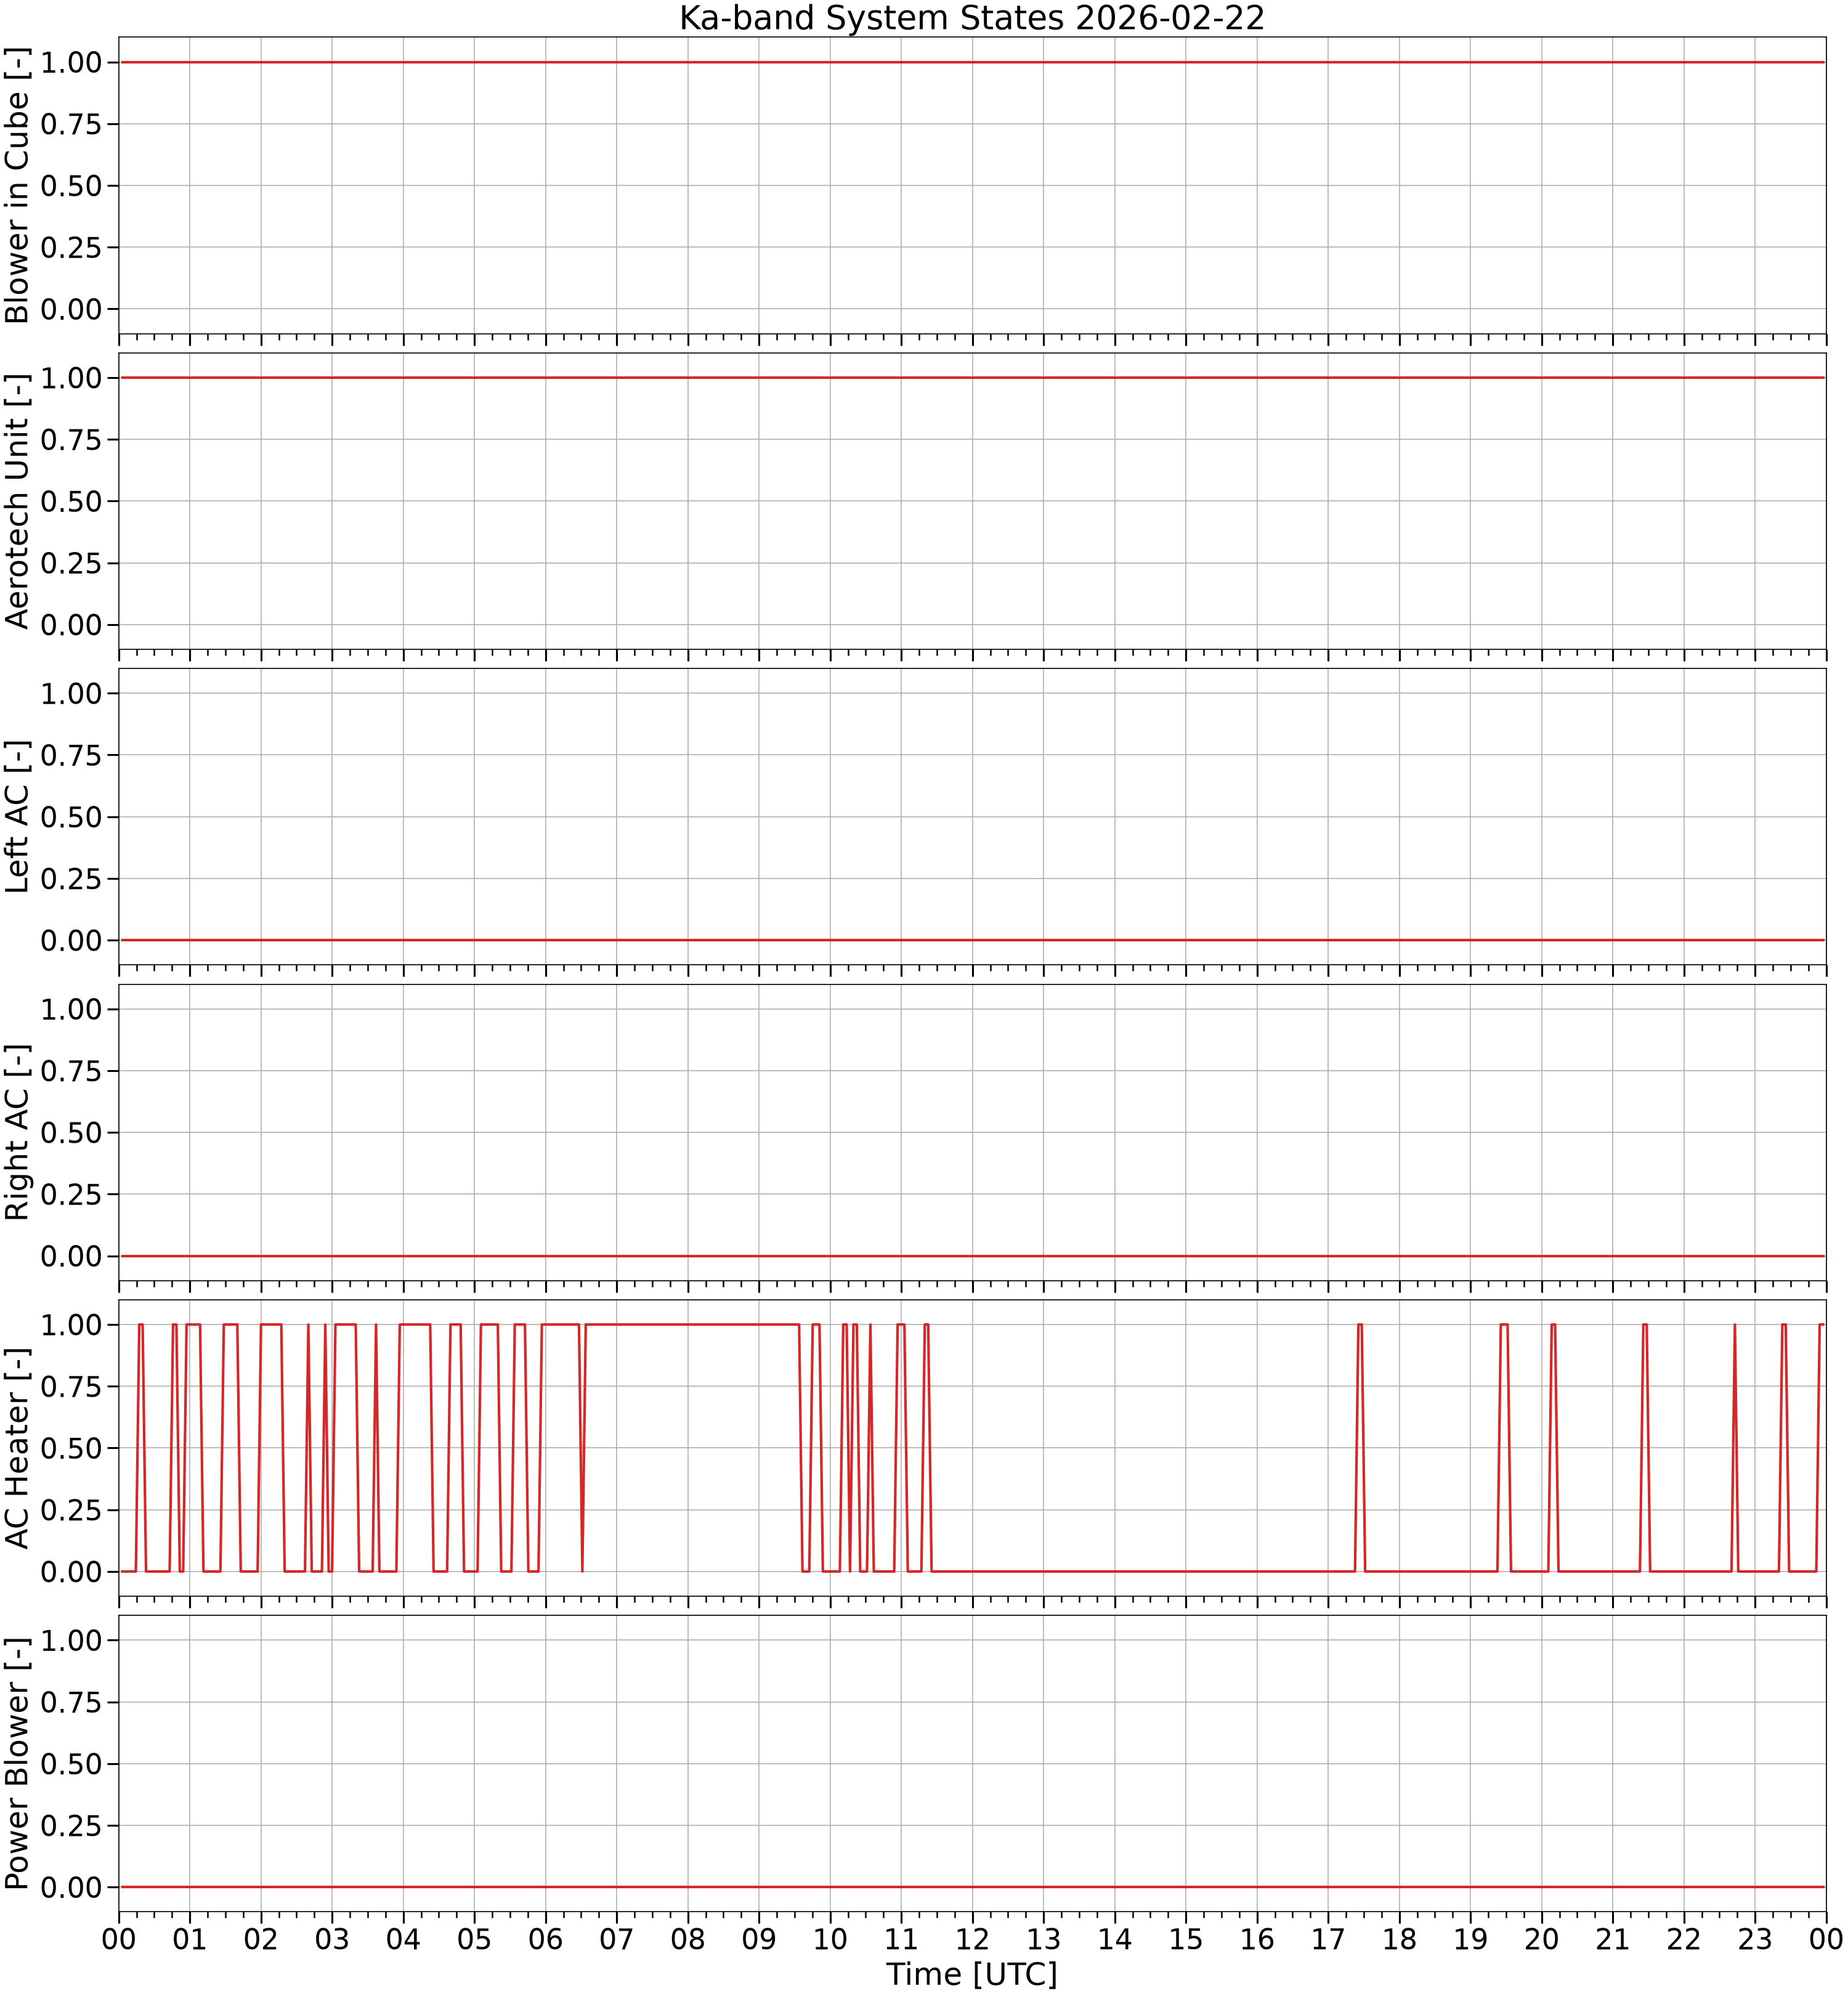This screenshot has width=1848, height=1996.
Task: Click the AC Heater pulse near 19:30
Action: 1504,1447
